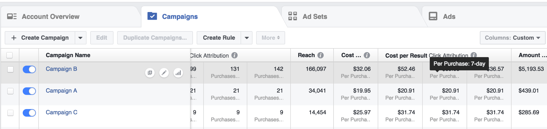Click the $19.95 cost value
Screen dimensions: 547x129
click(362, 90)
